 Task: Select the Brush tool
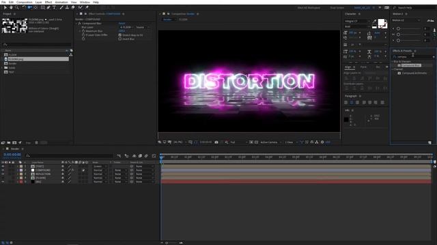(x=61, y=7)
